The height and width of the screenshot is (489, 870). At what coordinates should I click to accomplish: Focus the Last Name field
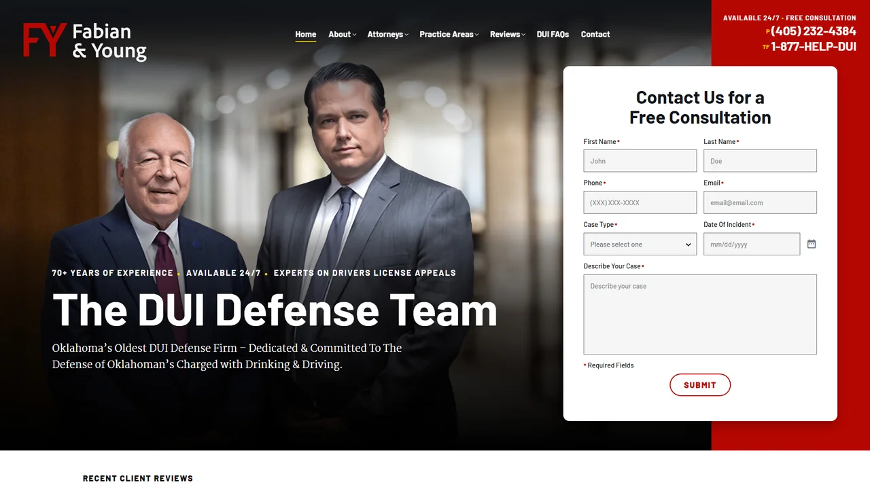760,161
